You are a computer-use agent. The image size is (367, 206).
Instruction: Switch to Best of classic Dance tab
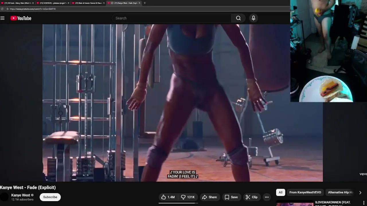point(88,3)
